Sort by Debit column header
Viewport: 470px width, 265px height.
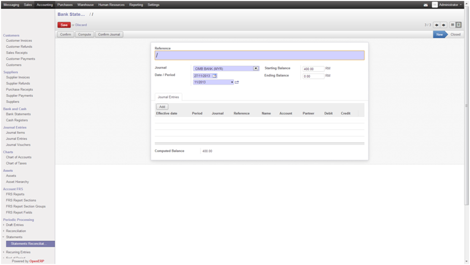tap(328, 114)
